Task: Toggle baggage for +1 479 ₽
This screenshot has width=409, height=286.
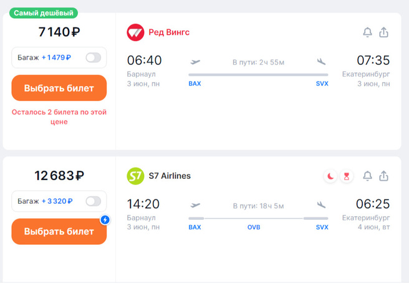Action: click(x=93, y=58)
